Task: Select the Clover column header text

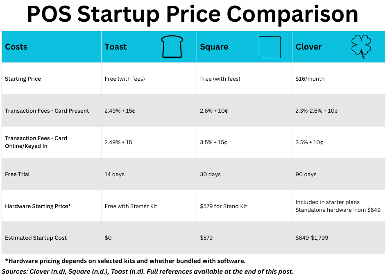Action: (x=309, y=47)
